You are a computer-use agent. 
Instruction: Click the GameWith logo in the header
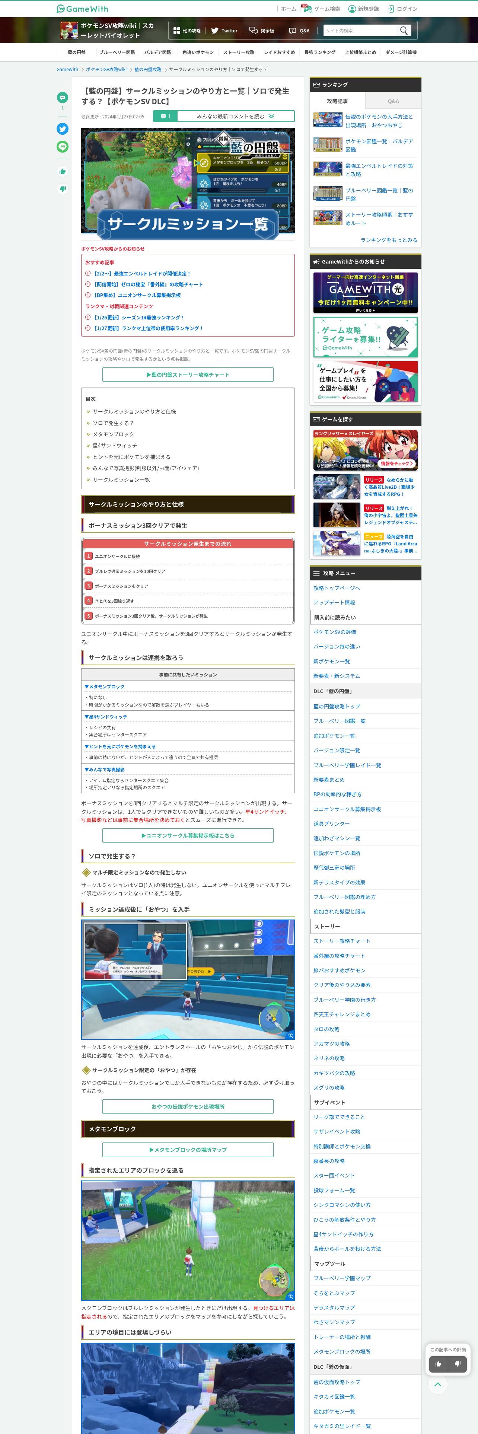[82, 8]
